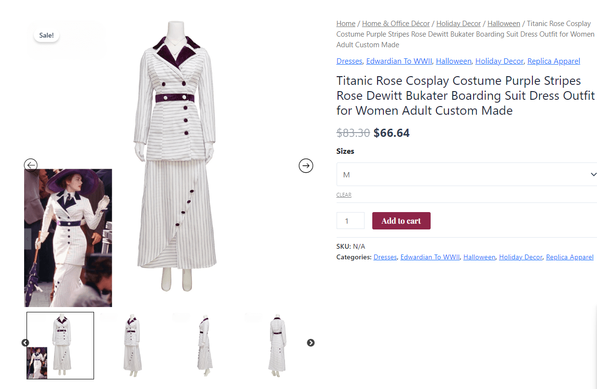The height and width of the screenshot is (389, 597).
Task: Clear the selected size option
Action: coord(344,195)
